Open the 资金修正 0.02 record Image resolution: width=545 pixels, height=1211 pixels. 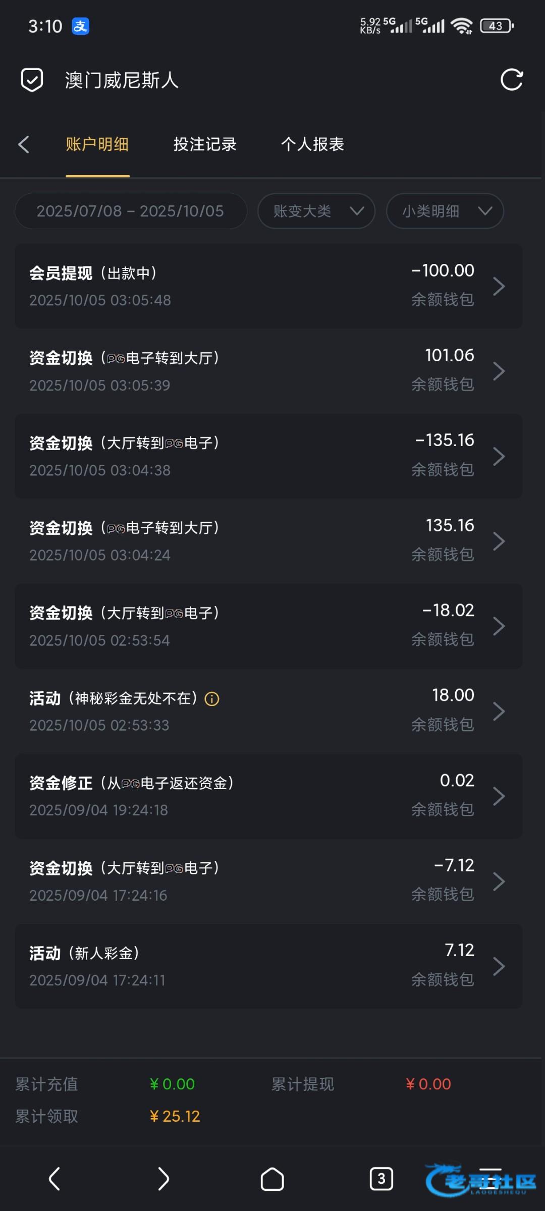click(x=268, y=796)
